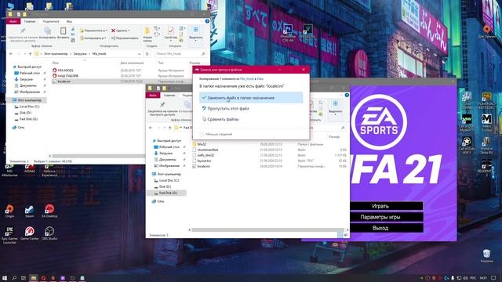502x282 pixels.
Task: Click Steam desktop icon
Action: tap(30, 211)
